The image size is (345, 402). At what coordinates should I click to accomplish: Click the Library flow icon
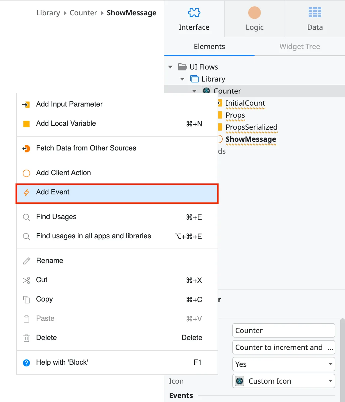(194, 79)
